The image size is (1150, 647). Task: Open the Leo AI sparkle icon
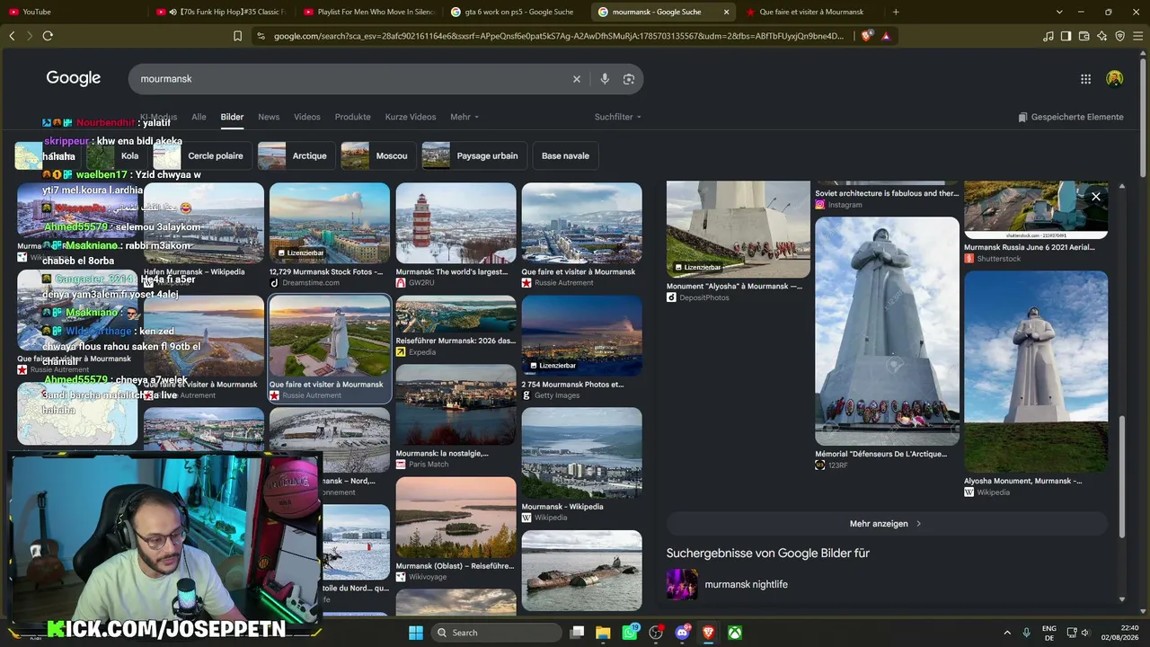[x=1101, y=36]
